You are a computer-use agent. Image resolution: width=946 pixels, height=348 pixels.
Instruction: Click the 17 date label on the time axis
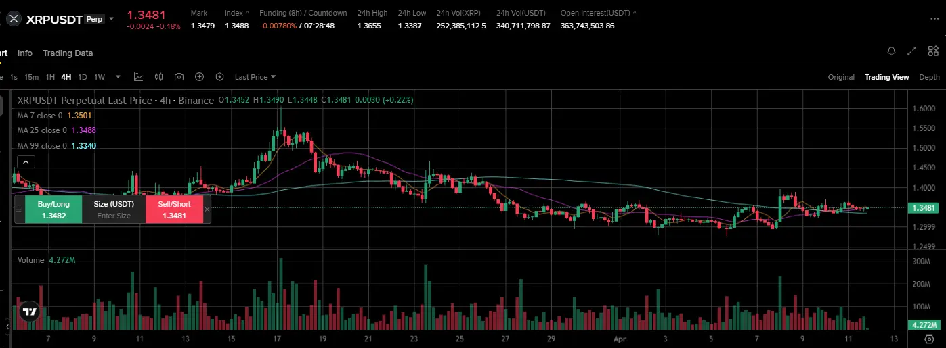point(277,338)
